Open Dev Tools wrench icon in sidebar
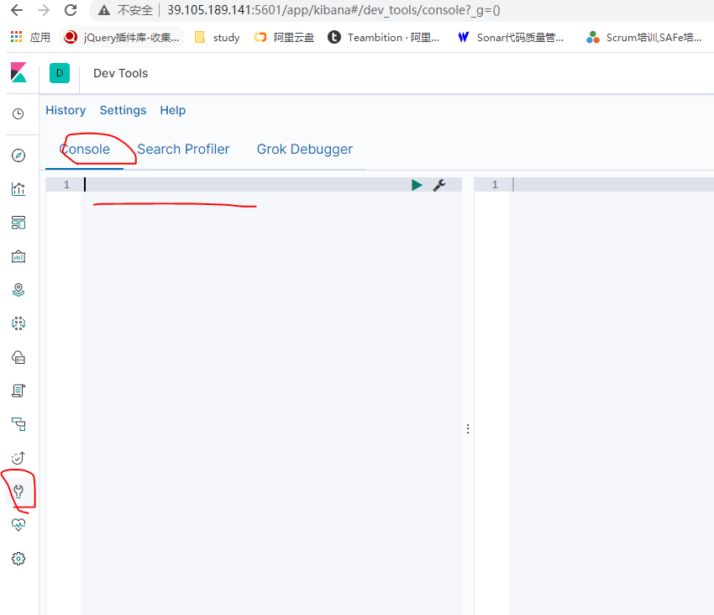Viewport: 714px width, 615px height. coord(18,491)
